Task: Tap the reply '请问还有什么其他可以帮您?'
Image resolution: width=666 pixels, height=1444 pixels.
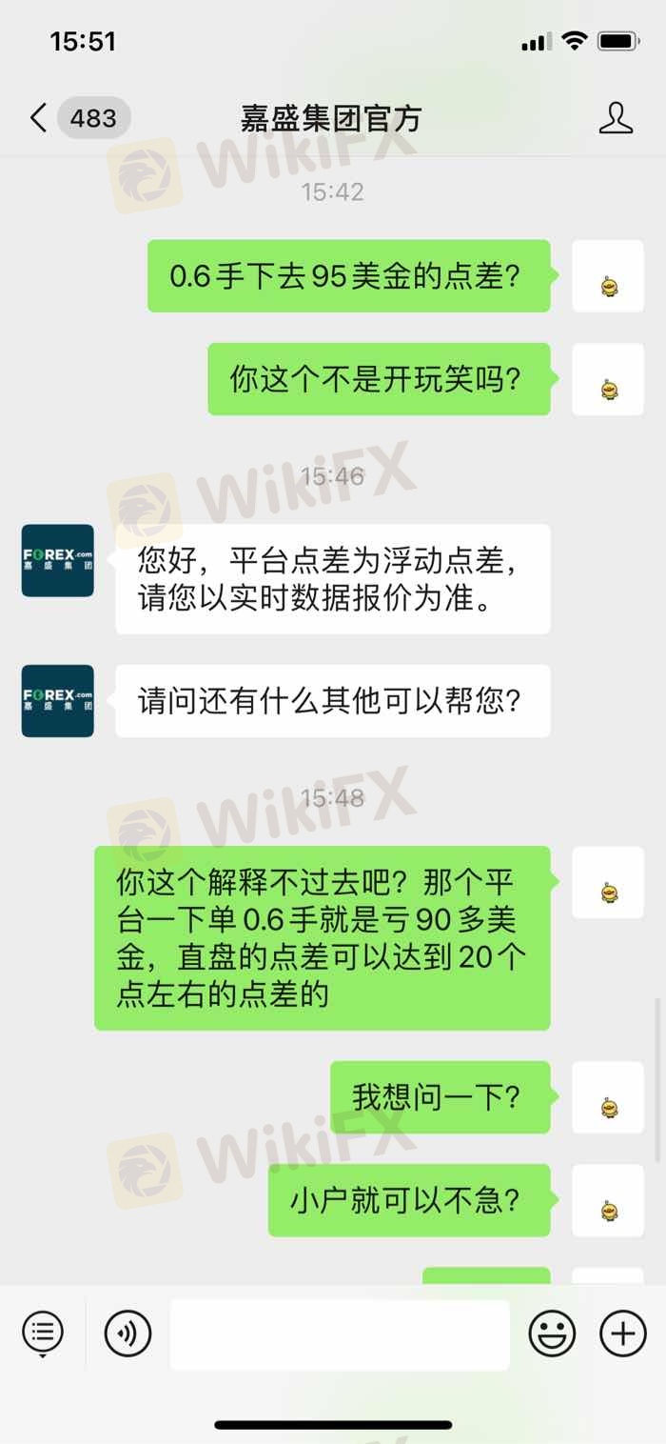Action: point(333,701)
